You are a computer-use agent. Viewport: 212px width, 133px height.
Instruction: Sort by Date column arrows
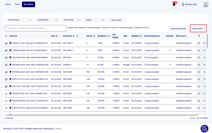[57, 36]
